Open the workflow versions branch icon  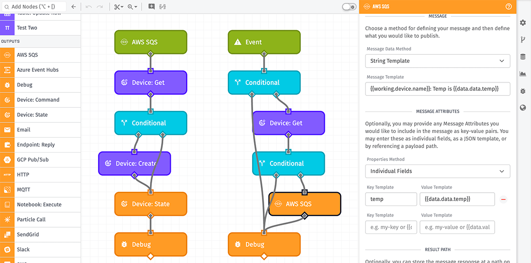523,39
